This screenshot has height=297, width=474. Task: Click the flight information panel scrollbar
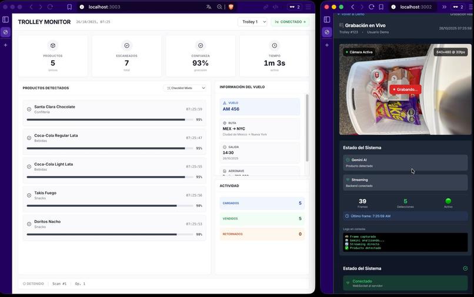(x=307, y=128)
